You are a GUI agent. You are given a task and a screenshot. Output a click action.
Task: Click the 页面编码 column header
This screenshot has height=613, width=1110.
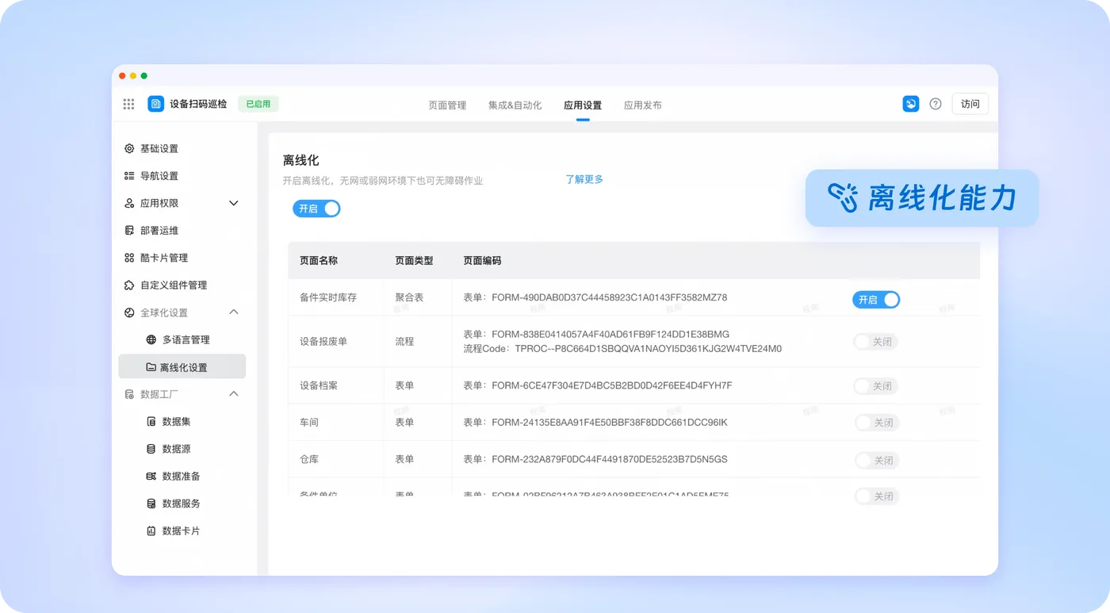pos(482,260)
